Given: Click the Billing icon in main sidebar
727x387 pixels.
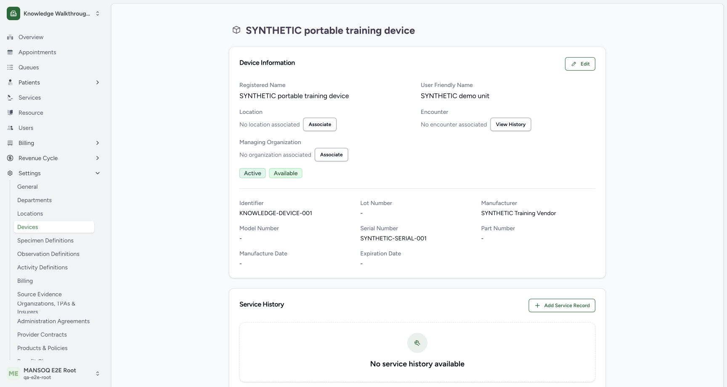Looking at the screenshot, I should click(x=10, y=143).
